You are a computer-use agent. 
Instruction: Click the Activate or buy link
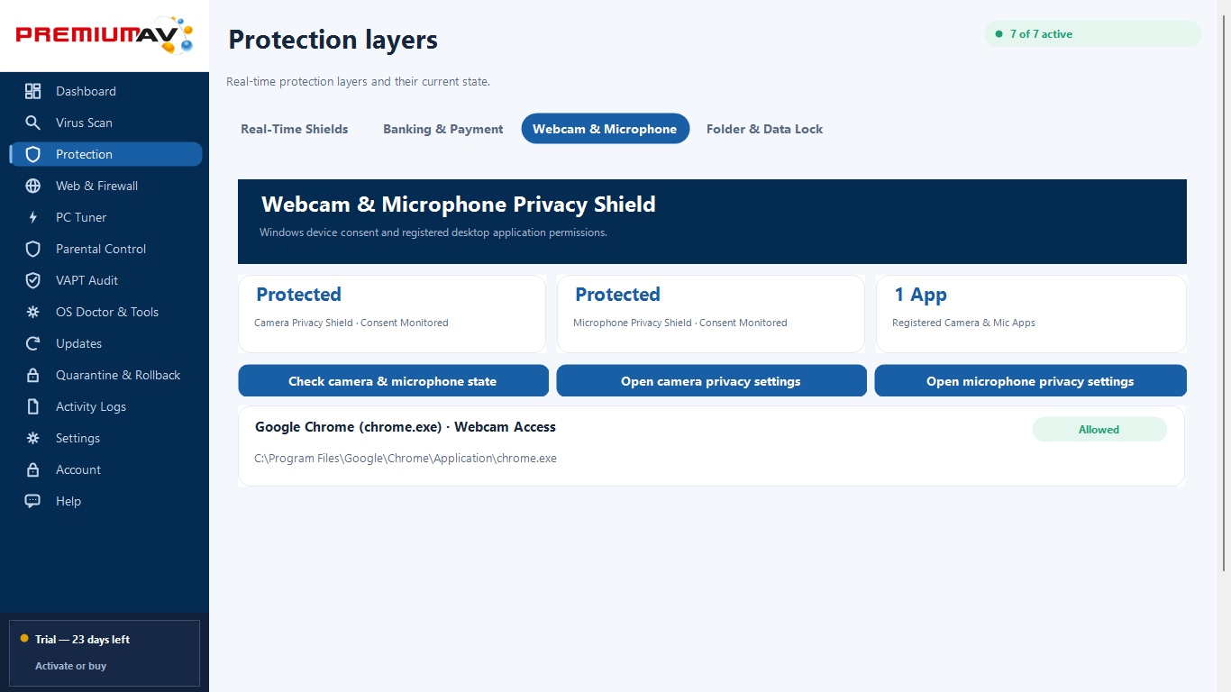70,666
